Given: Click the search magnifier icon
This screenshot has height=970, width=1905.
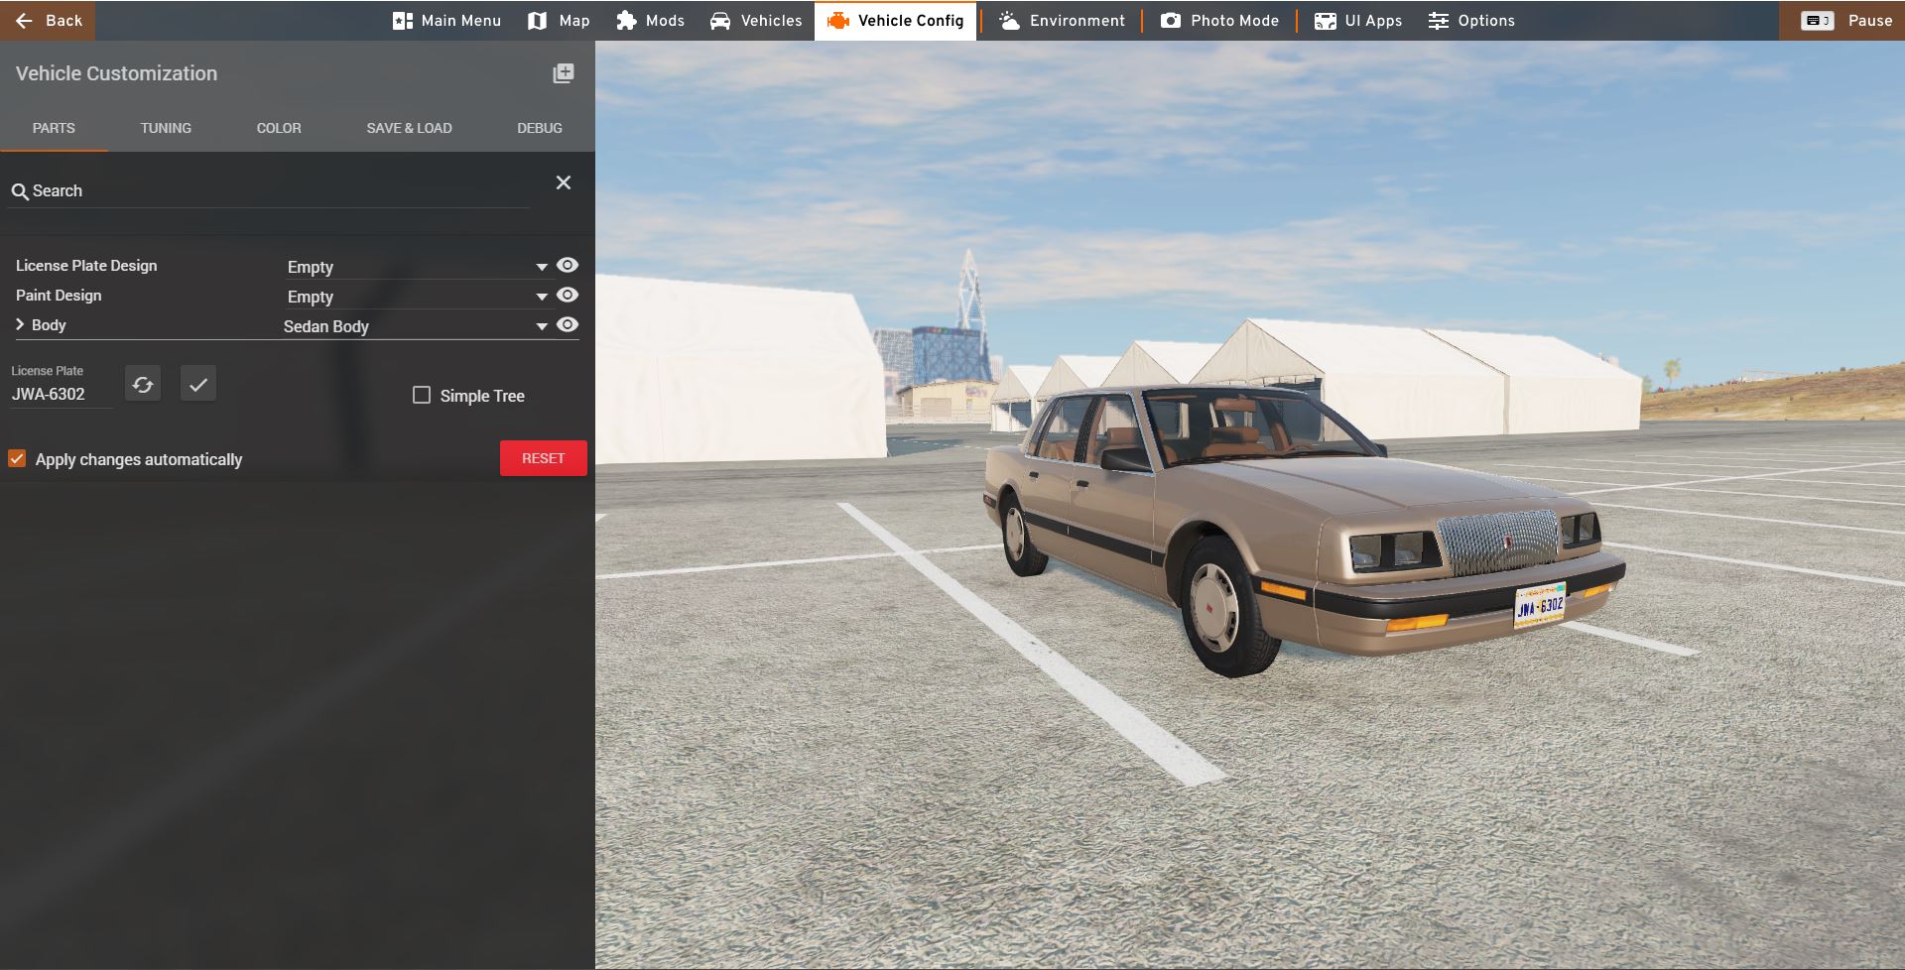Looking at the screenshot, I should pos(19,191).
